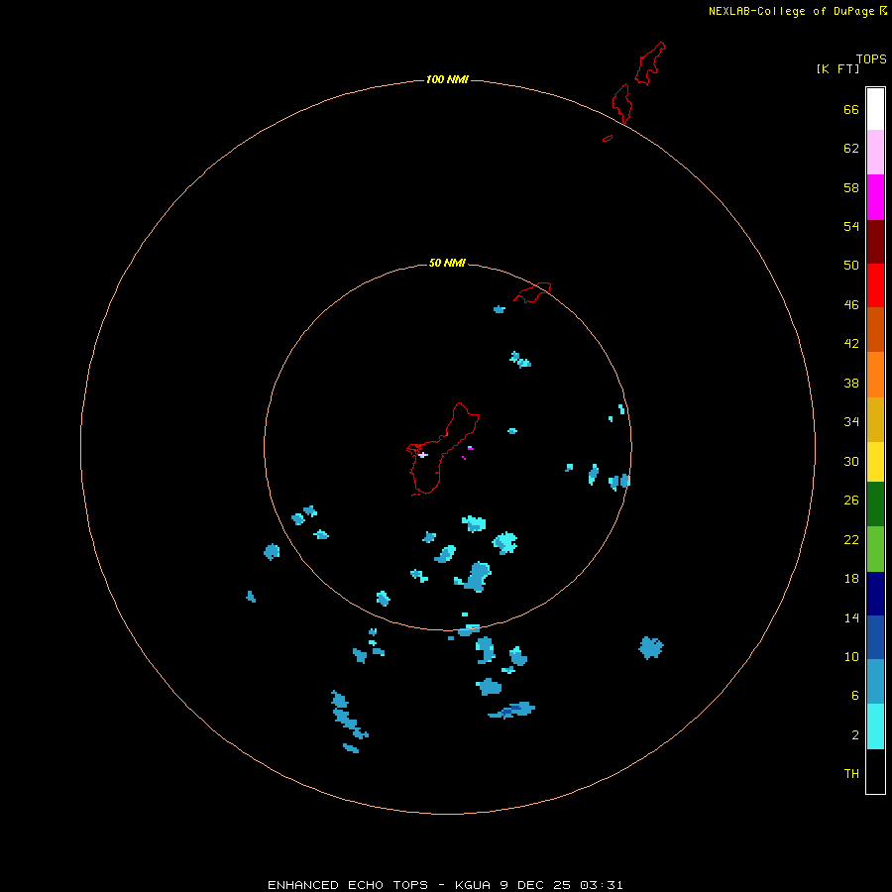Click the cyan 2 kft legend swatch

[x=875, y=726]
